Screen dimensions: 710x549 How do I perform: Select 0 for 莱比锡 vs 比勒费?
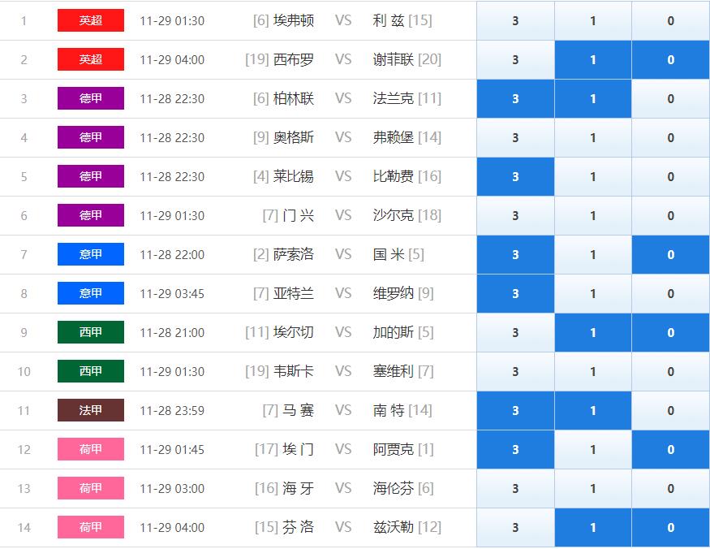click(x=670, y=176)
